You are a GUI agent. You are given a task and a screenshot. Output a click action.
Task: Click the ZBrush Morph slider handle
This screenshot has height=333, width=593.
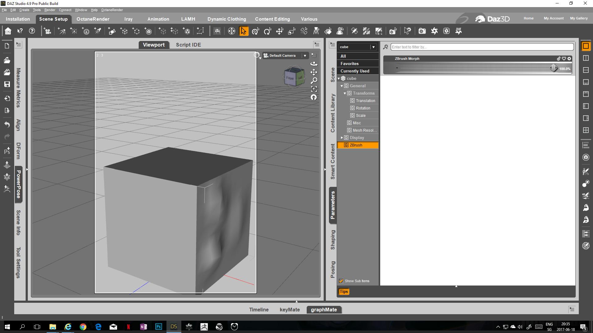coord(553,68)
